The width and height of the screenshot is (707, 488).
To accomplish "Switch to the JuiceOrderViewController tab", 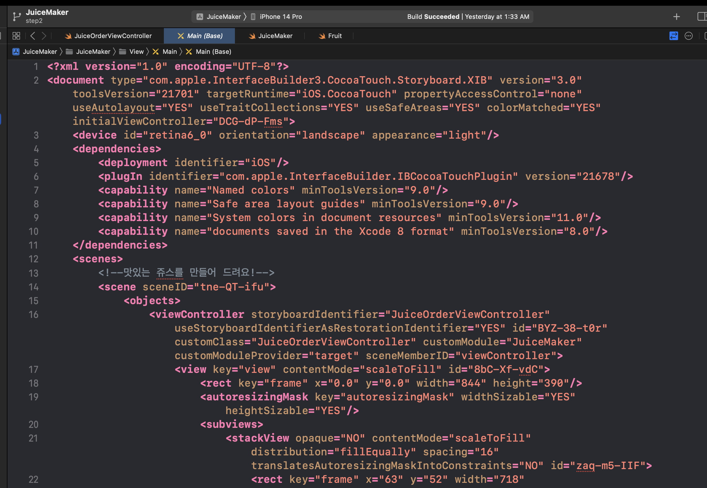I will pyautogui.click(x=113, y=36).
